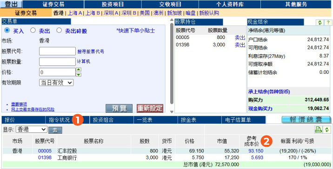Refresh the portfolio table with the green arrows icon
Viewport: 333px width, 169px height.
pyautogui.click(x=326, y=130)
